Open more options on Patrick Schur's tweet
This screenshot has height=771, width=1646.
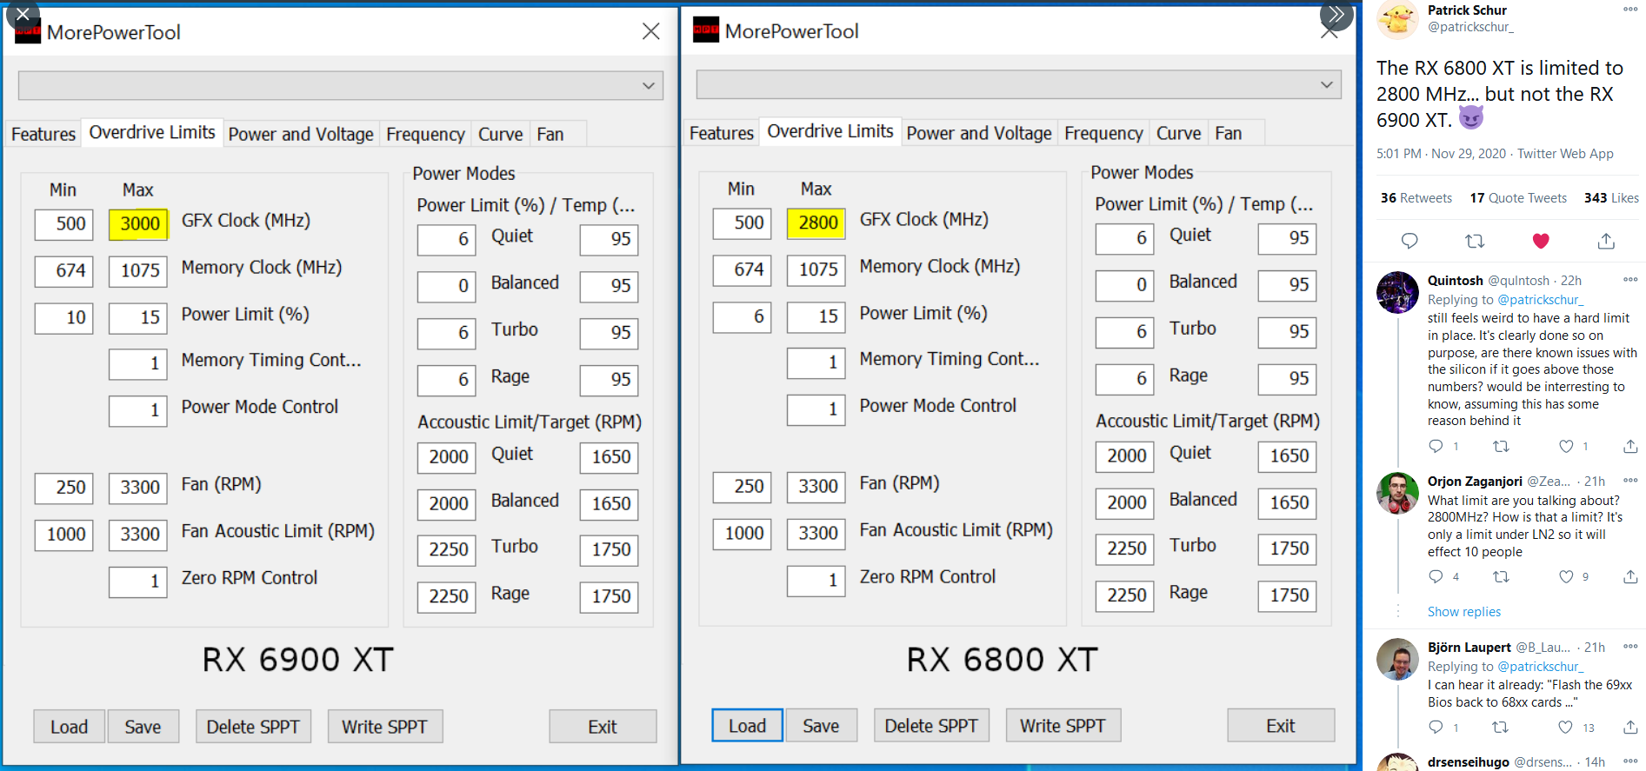[1630, 10]
